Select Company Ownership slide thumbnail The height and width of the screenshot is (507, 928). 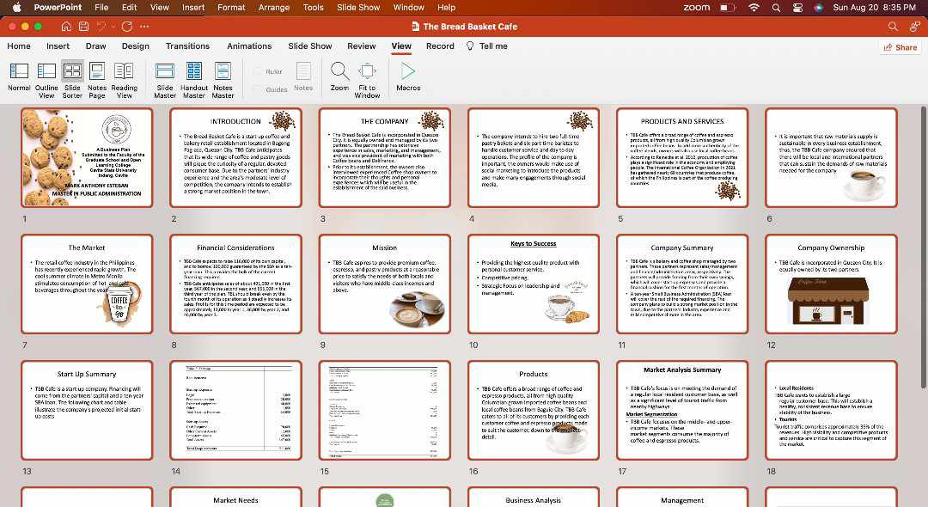[x=831, y=284]
